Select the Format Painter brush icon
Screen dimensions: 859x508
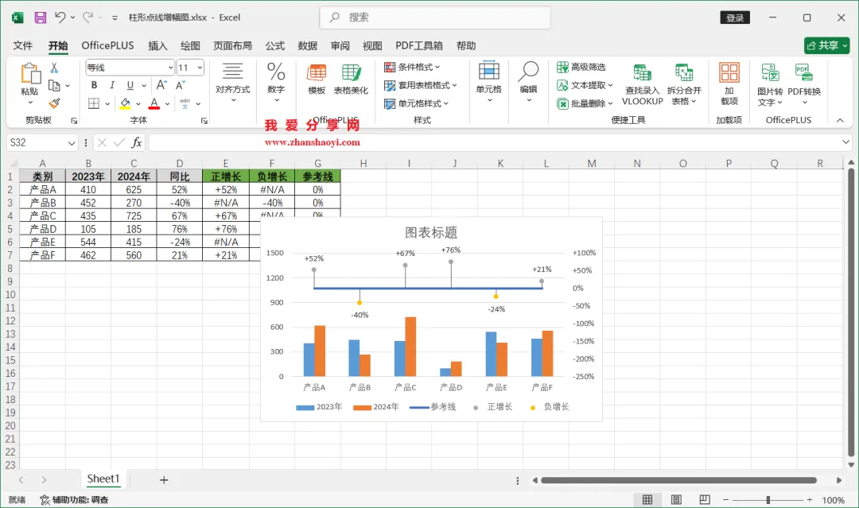click(54, 103)
